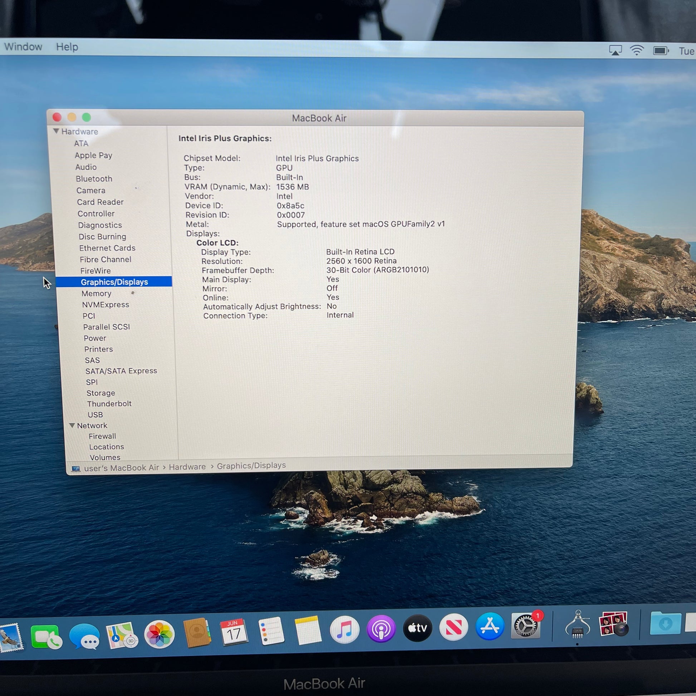Open Messages from the Dock
Screen dimensions: 696x696
(84, 637)
